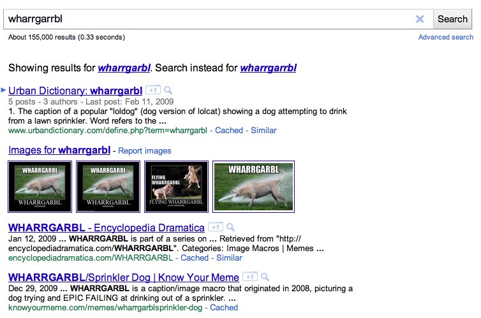Screen dimensions: 481x318
Task: Open Cached version of Urban Dictionary result
Action: (x=229, y=130)
